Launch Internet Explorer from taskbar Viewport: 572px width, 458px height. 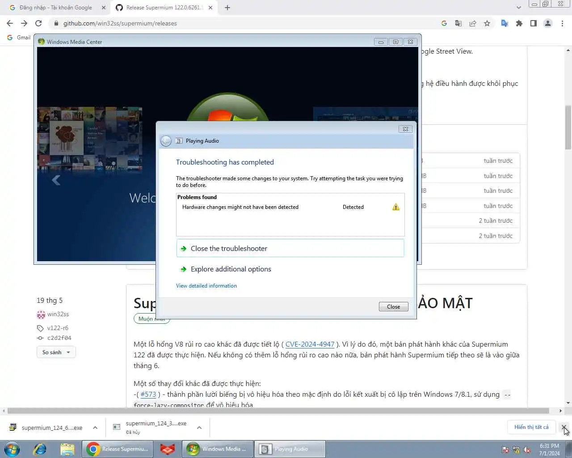[x=40, y=449]
